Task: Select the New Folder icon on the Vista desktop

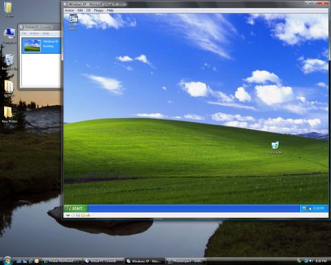Action: [9, 115]
